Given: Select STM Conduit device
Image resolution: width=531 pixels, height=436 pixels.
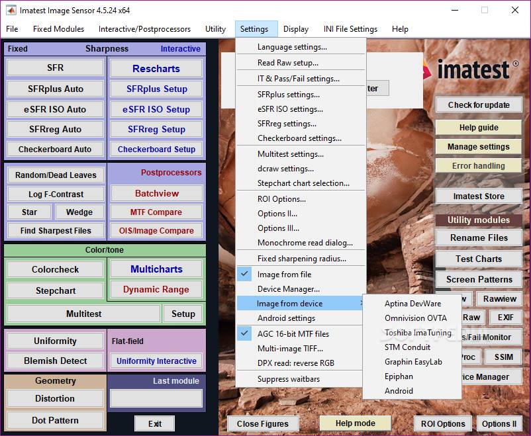Looking at the screenshot, I should click(x=412, y=347).
